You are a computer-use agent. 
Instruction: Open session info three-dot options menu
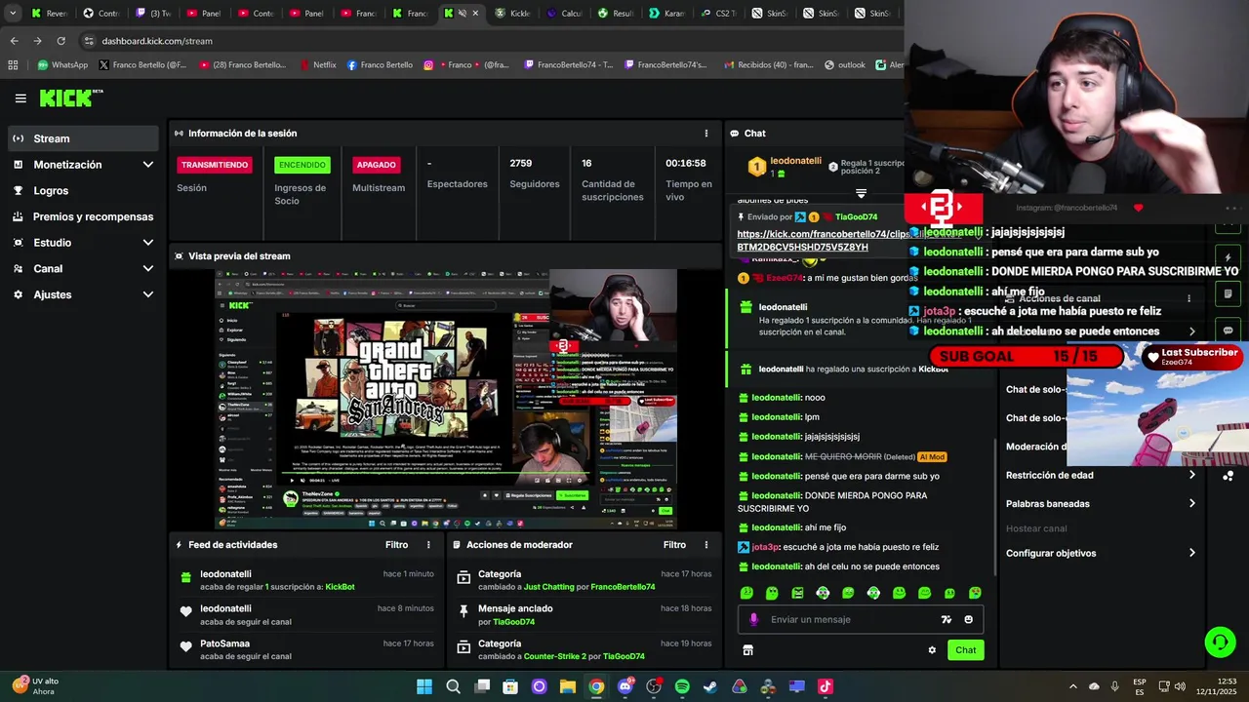(x=706, y=134)
